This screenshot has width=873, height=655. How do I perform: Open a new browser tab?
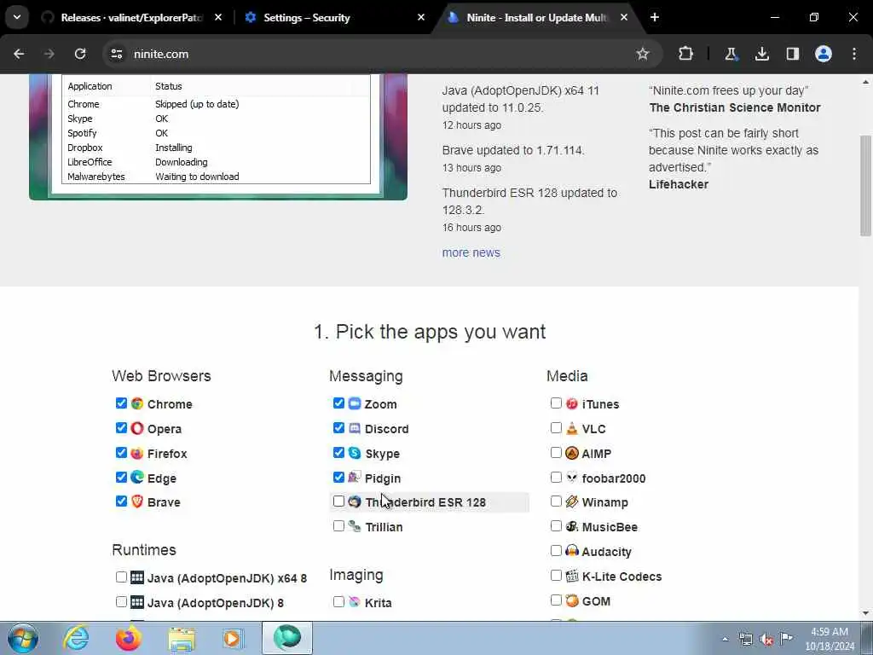[655, 17]
